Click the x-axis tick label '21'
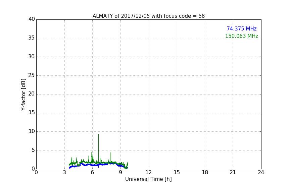 [233, 173]
